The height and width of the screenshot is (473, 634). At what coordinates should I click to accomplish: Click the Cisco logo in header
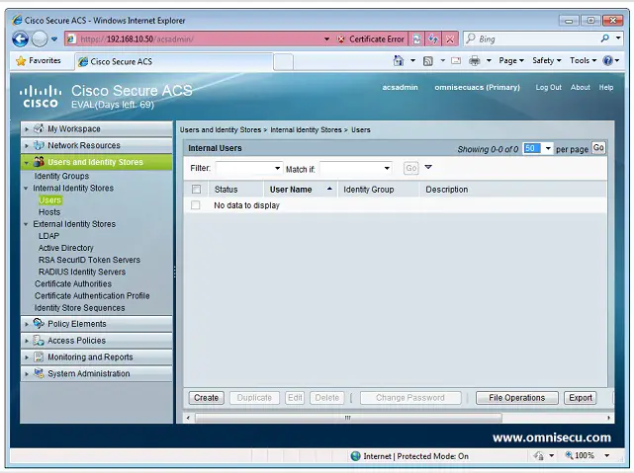point(40,97)
